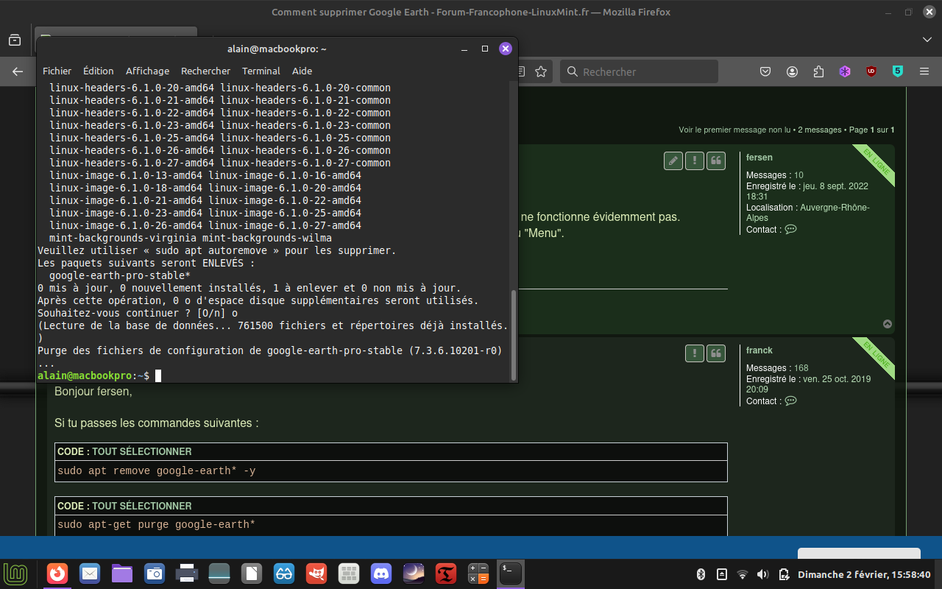
Task: Click fersen's message count 10
Action: tap(798, 175)
